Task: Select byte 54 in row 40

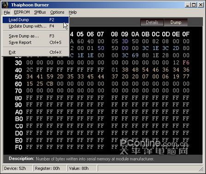Action: click(145, 70)
